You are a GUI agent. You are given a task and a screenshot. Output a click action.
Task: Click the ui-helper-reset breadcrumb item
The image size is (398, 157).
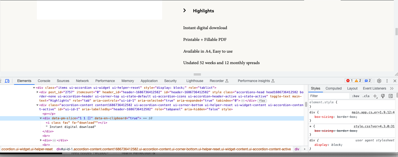26,149
